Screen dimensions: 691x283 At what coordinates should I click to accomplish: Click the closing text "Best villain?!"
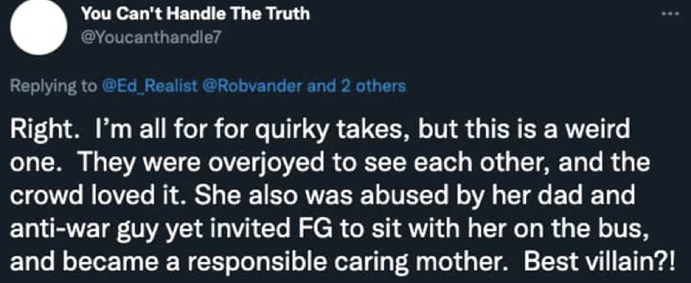coord(600,261)
